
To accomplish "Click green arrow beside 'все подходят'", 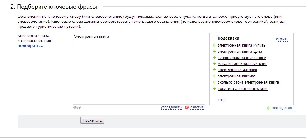I will (x=268, y=108).
